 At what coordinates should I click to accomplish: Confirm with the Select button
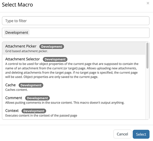pos(141,134)
